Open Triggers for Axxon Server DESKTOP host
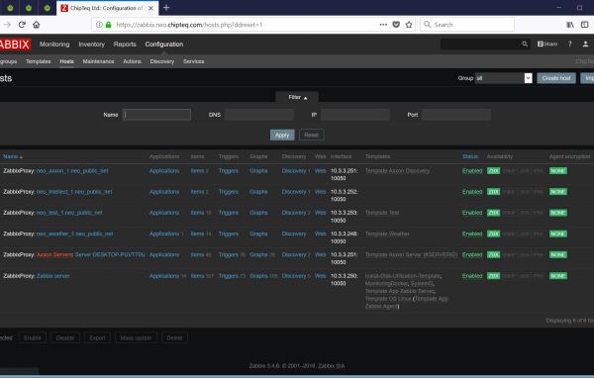 228,255
